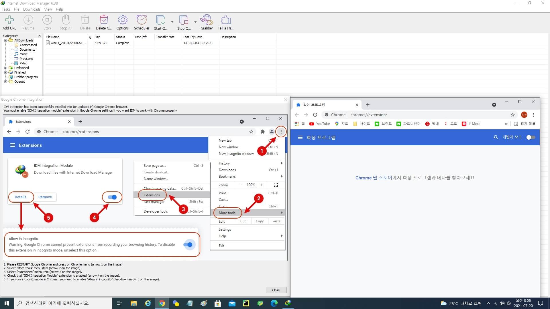
Task: Expand the Unfinished category node
Action: coord(5,68)
